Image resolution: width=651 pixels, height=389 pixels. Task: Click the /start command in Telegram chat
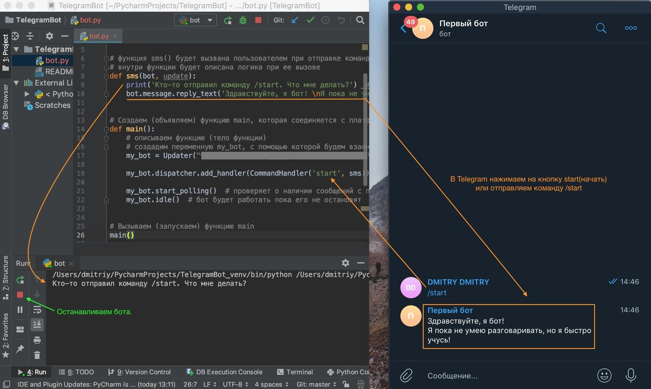[437, 293]
